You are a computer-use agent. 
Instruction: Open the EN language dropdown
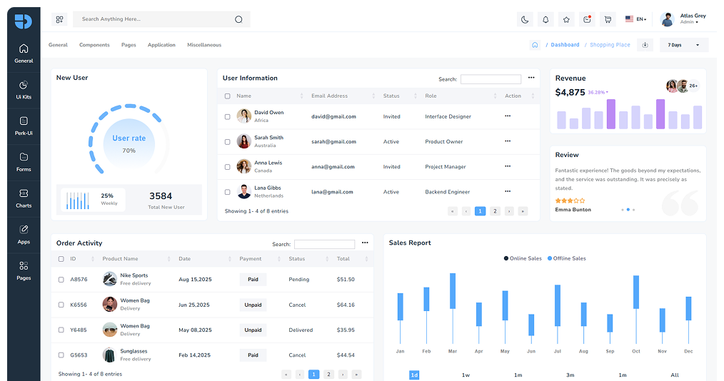[635, 19]
